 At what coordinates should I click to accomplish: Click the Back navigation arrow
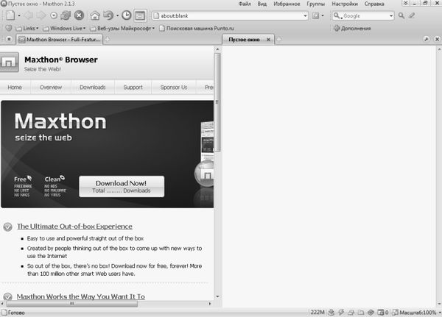pos(28,15)
